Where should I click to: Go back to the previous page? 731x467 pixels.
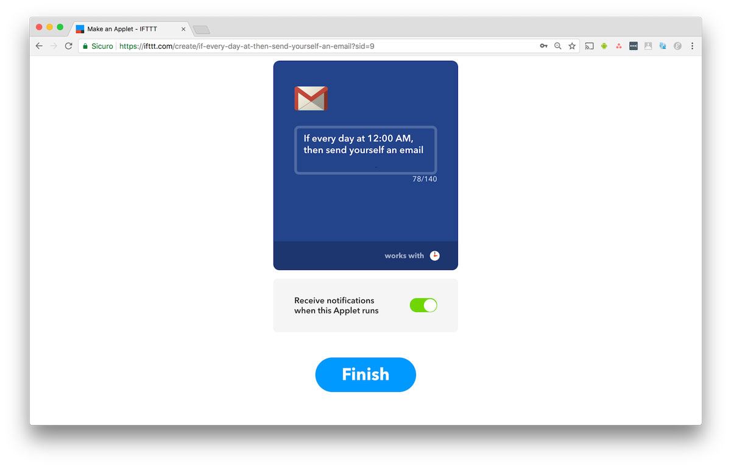coord(39,46)
